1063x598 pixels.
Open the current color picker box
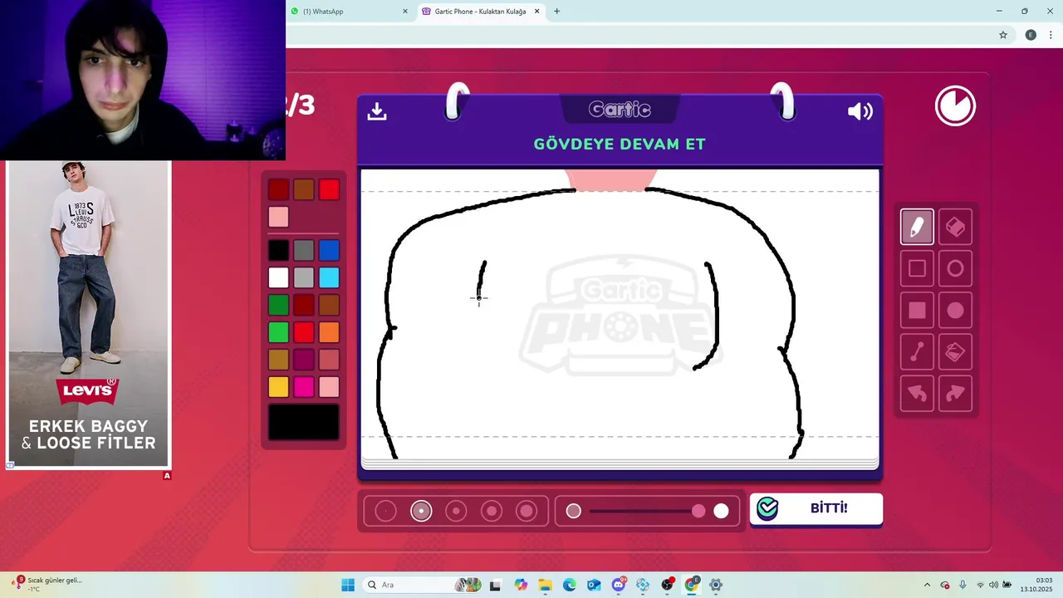pos(304,422)
